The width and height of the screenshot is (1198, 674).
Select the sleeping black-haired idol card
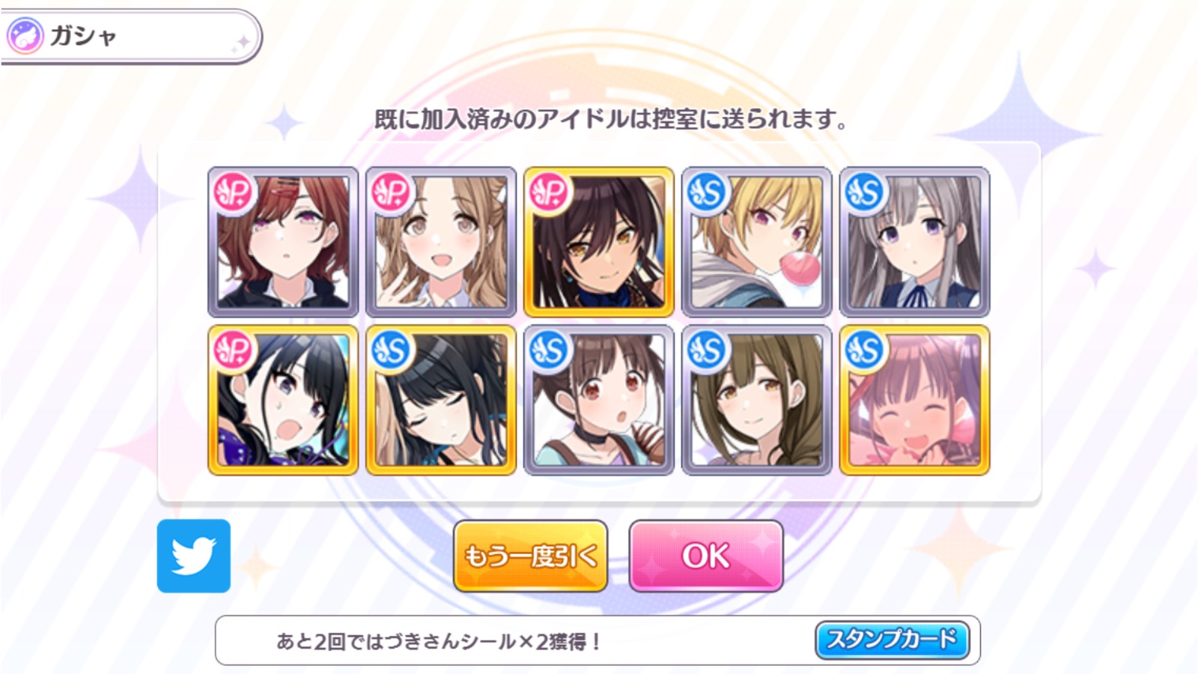tap(441, 400)
